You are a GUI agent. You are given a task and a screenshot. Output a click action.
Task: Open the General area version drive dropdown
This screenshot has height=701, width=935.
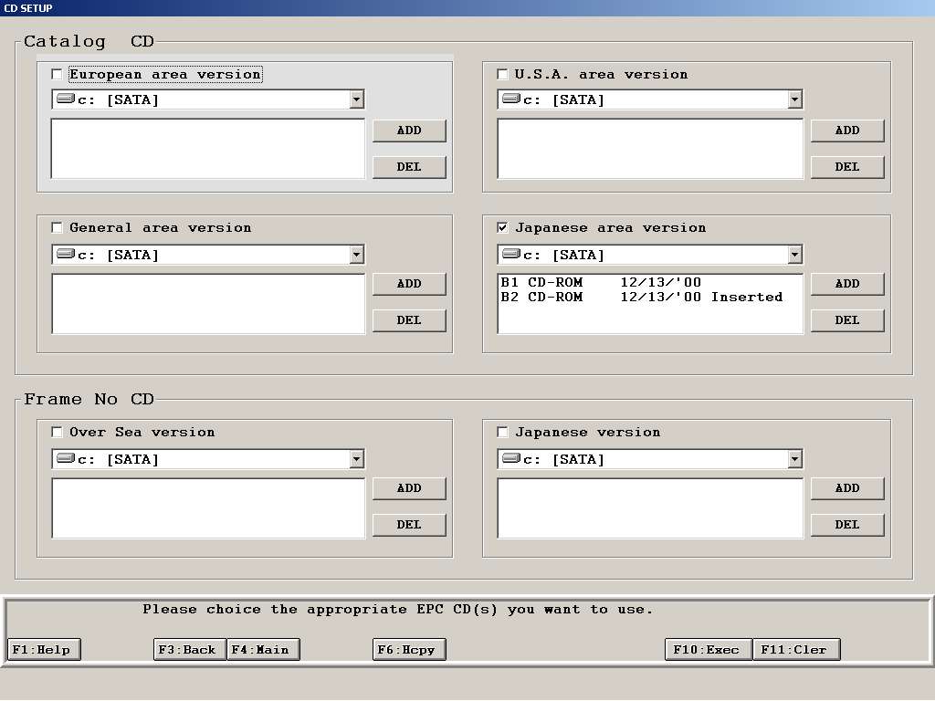[356, 255]
